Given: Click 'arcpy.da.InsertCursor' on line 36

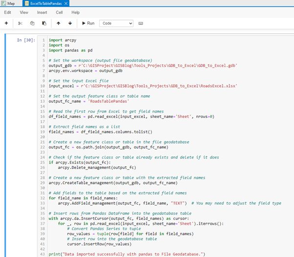Looking at the screenshot, I should point(84,218).
